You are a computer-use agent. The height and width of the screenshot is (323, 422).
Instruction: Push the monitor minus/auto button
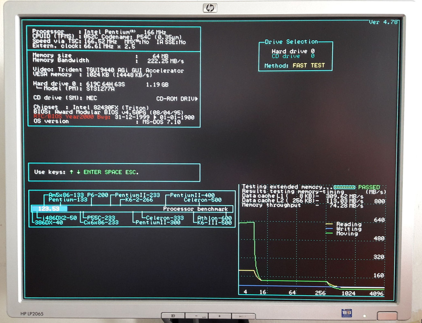196,316
